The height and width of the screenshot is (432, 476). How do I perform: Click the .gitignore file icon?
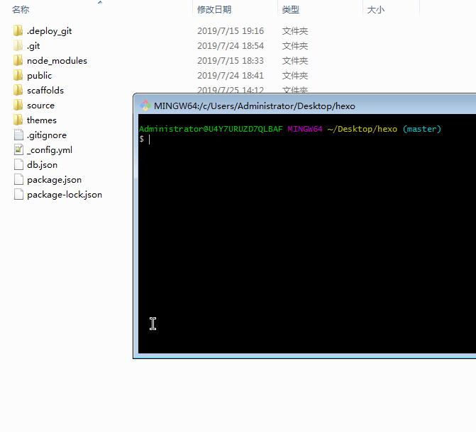point(18,135)
